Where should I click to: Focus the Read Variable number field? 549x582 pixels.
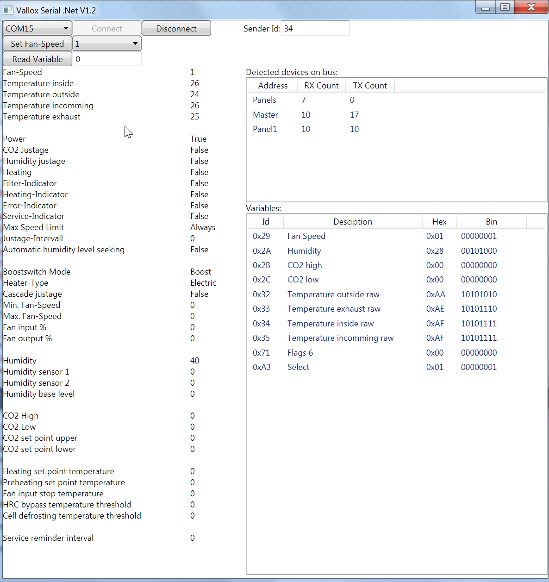pos(107,59)
